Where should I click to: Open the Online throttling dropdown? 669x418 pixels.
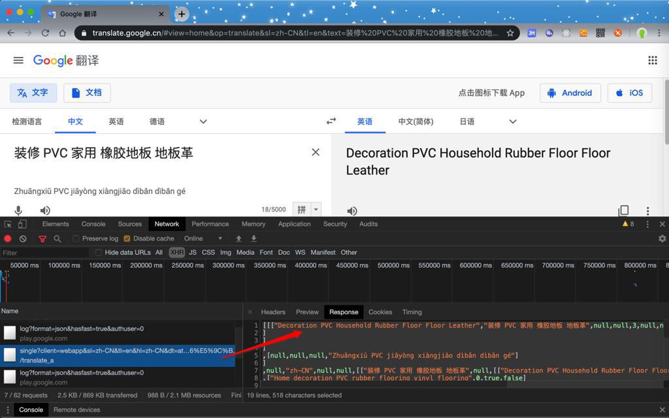203,238
